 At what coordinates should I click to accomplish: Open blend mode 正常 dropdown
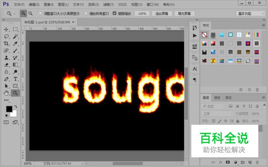click(x=217, y=114)
